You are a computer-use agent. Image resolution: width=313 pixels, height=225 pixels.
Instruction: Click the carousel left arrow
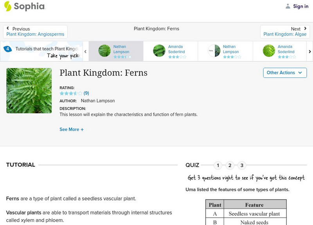[x=85, y=51]
